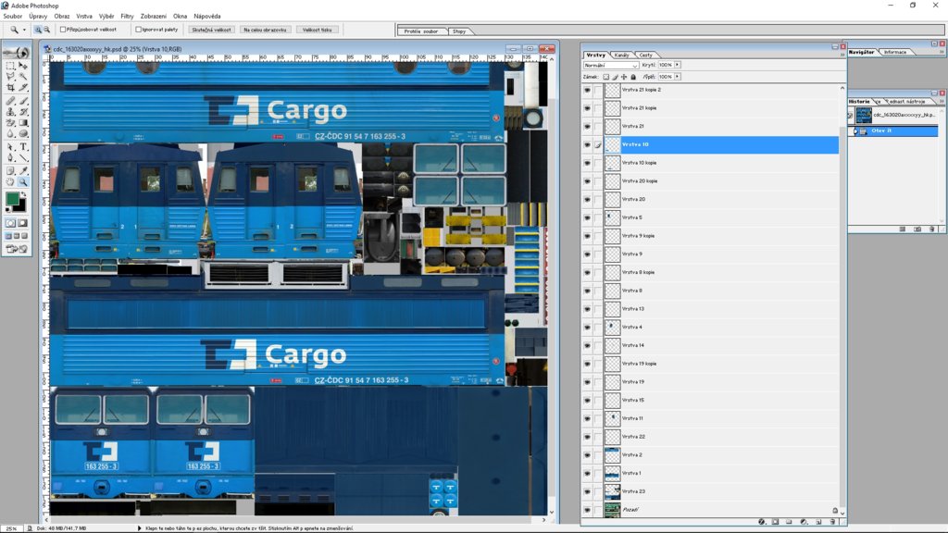Open the Výplň fill slider arrow
The height and width of the screenshot is (533, 948).
point(677,77)
